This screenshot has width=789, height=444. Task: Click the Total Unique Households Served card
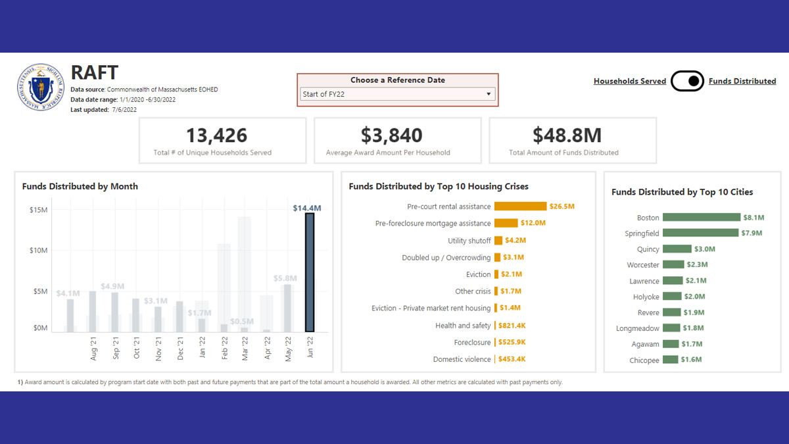click(222, 140)
